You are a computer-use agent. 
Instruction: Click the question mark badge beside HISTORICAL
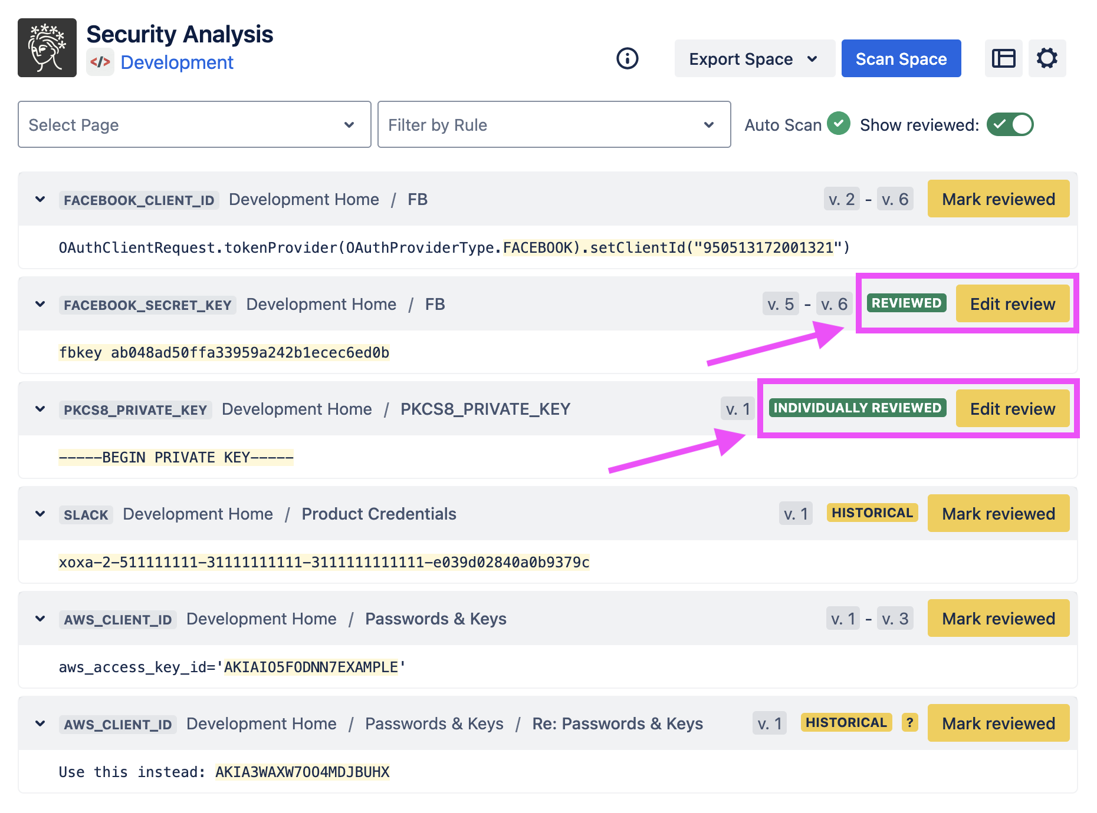909,722
